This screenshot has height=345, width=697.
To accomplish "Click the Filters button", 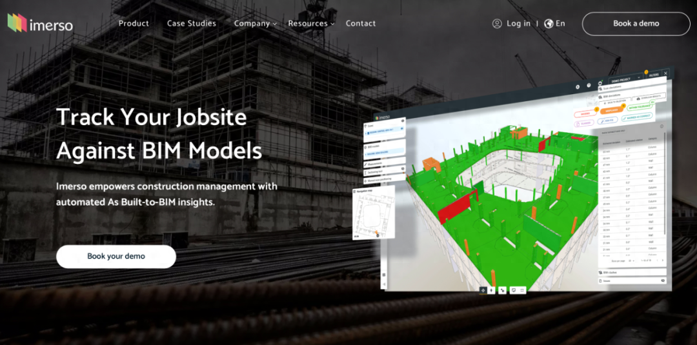I will (653, 75).
